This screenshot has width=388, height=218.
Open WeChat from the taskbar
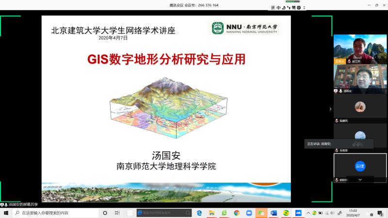261,213
